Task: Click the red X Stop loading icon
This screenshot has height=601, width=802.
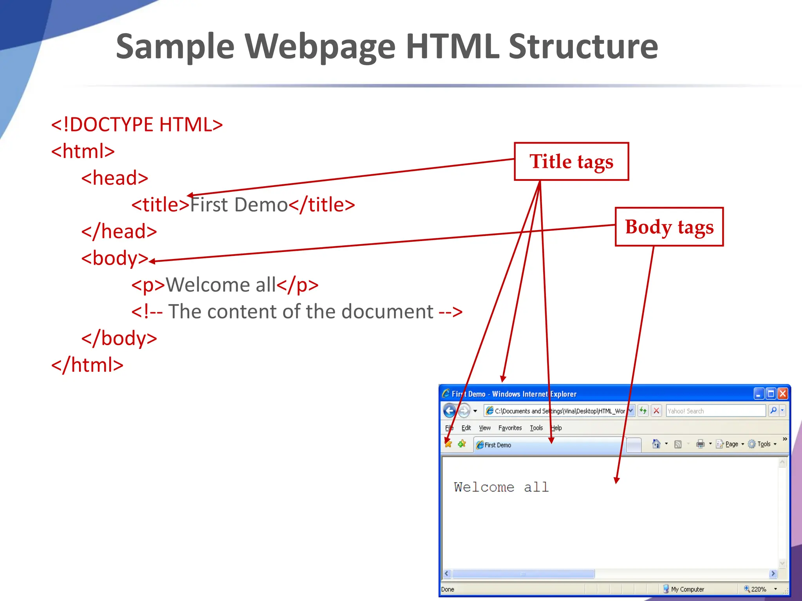Action: 656,411
